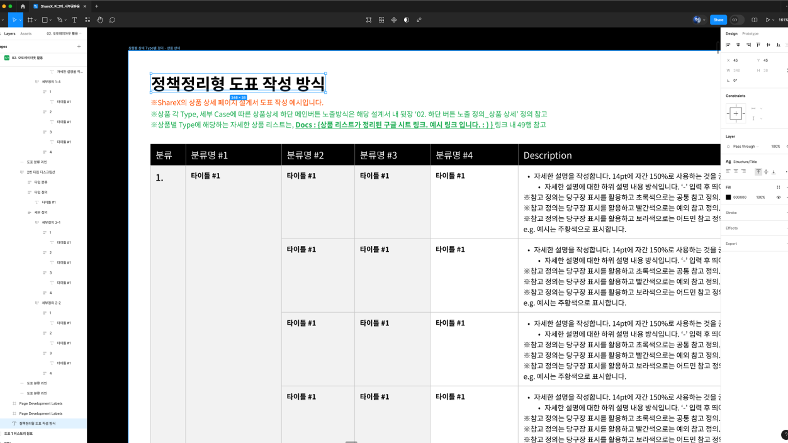The width and height of the screenshot is (788, 443).
Task: Open the Resources components tool
Action: tap(87, 20)
